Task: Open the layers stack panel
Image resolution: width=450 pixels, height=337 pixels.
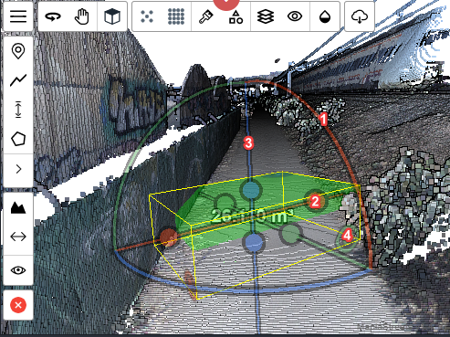Action: coord(266,16)
